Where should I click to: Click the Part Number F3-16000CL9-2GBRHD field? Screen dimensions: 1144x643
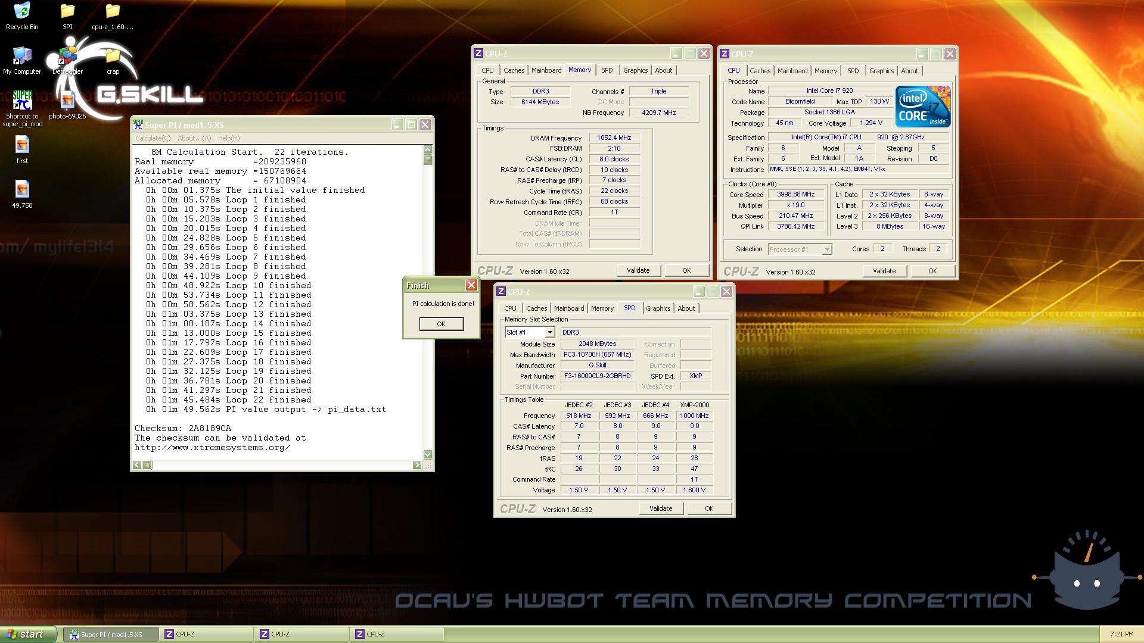click(x=597, y=376)
